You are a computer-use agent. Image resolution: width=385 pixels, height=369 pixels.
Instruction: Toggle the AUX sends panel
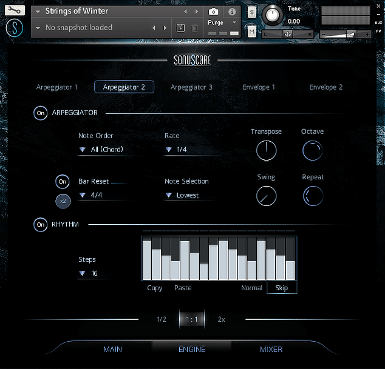coord(378,22)
